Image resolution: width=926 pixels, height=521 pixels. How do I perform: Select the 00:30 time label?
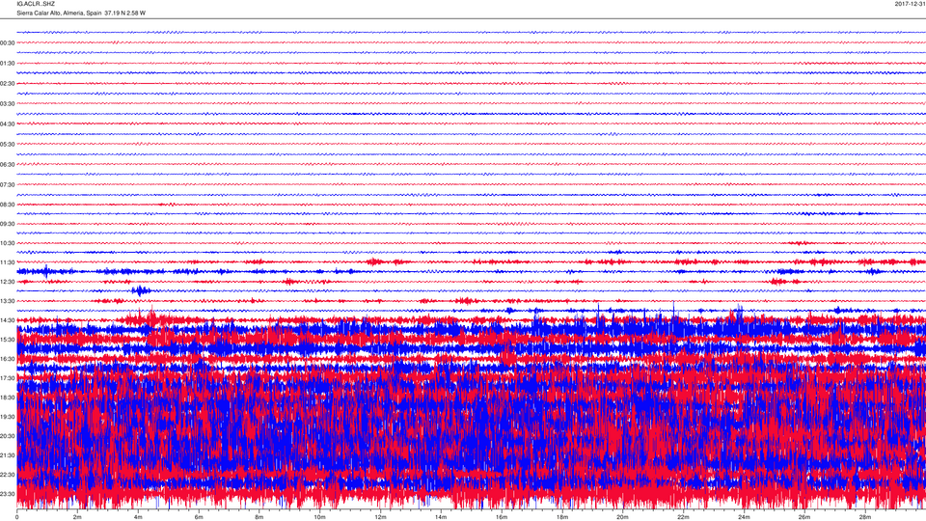point(8,43)
